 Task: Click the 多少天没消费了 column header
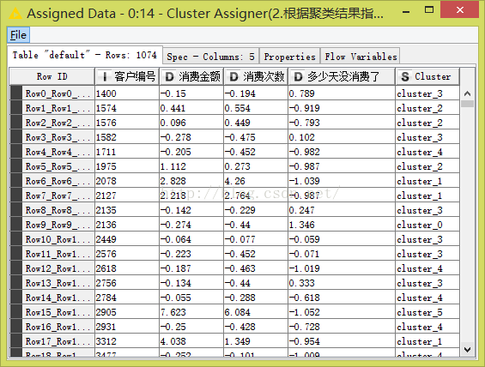click(x=342, y=76)
